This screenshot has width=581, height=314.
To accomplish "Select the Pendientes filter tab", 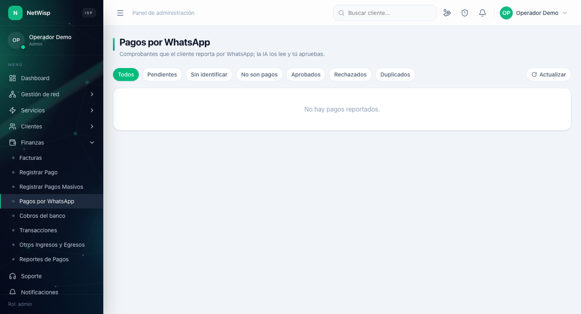I will 162,74.
